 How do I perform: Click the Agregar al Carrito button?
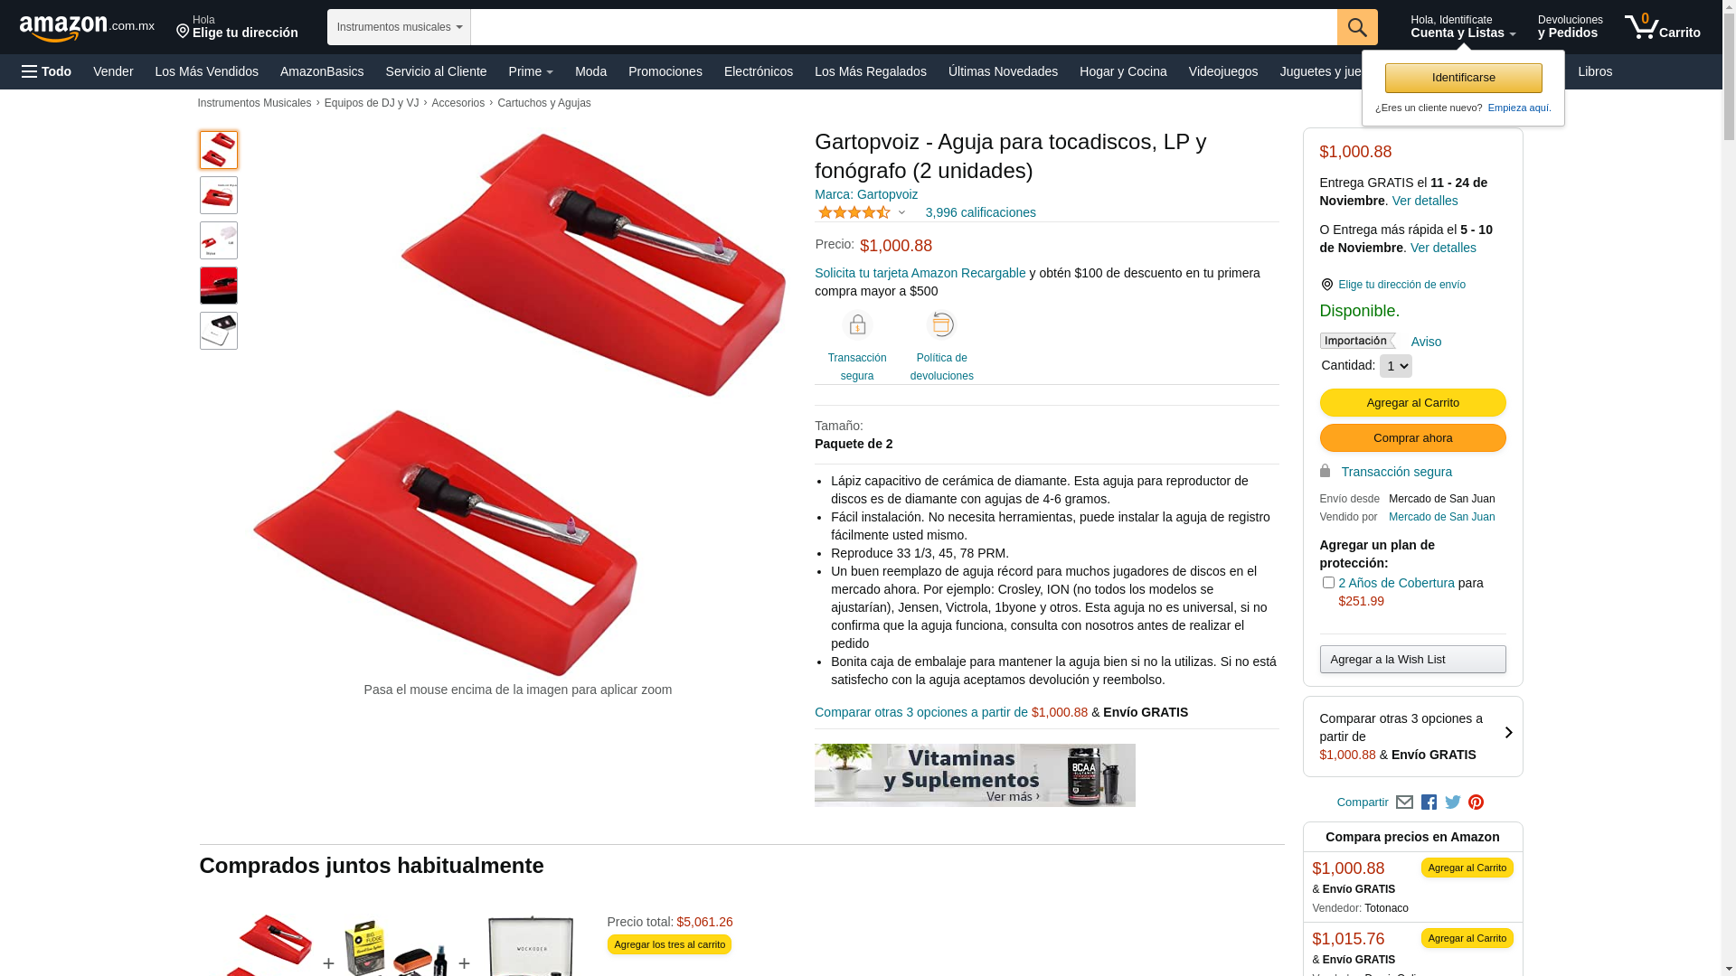click(x=1412, y=403)
